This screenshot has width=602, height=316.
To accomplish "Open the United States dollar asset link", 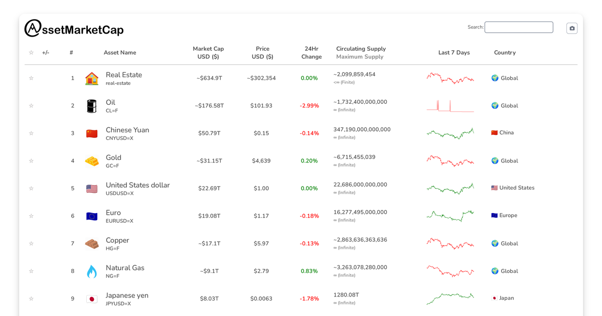I will point(138,185).
